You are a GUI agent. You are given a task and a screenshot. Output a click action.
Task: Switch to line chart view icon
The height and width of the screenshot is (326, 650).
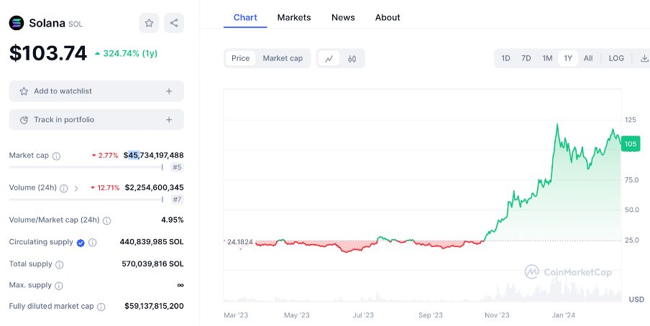pos(329,59)
